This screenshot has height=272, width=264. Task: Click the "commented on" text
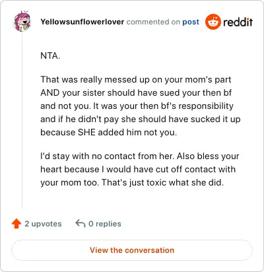(153, 22)
